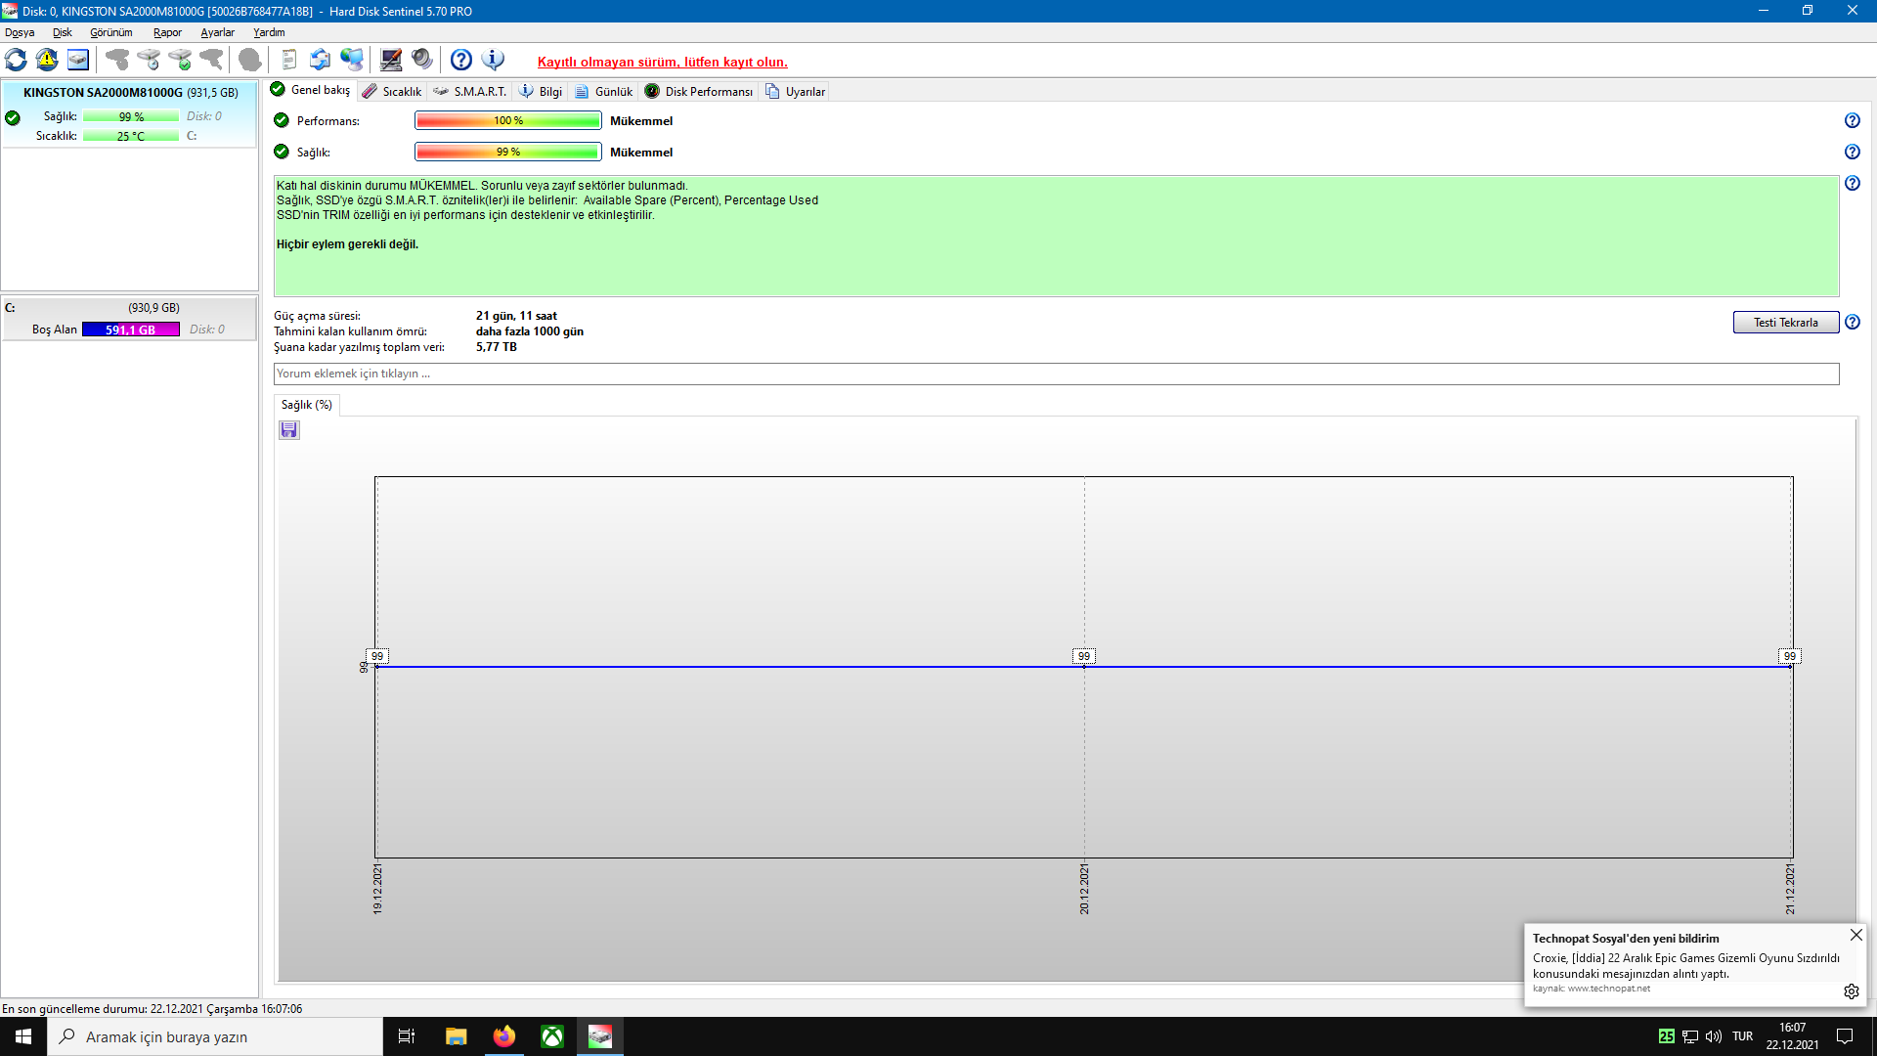1877x1056 pixels.
Task: Click the send email report icon
Action: coord(320,60)
